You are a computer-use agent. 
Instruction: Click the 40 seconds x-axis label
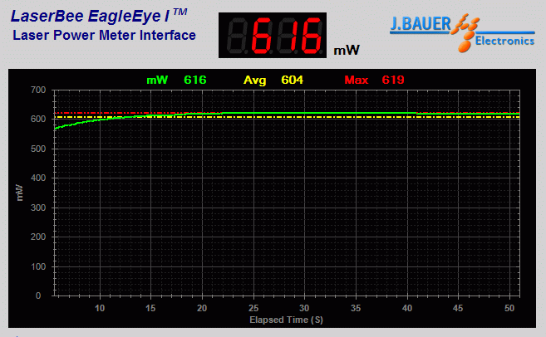coord(407,308)
